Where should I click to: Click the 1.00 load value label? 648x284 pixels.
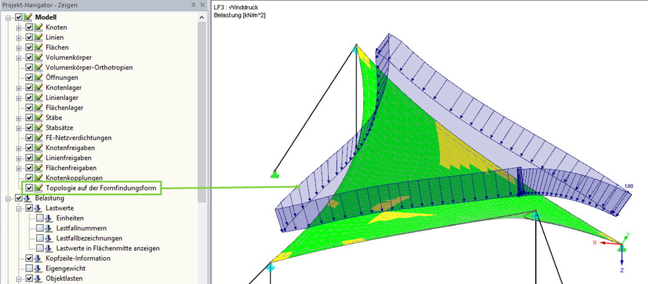(629, 187)
